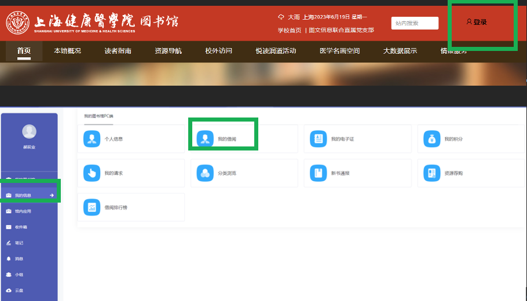Click the user avatar in sidebar
The height and width of the screenshot is (301, 527).
29,132
